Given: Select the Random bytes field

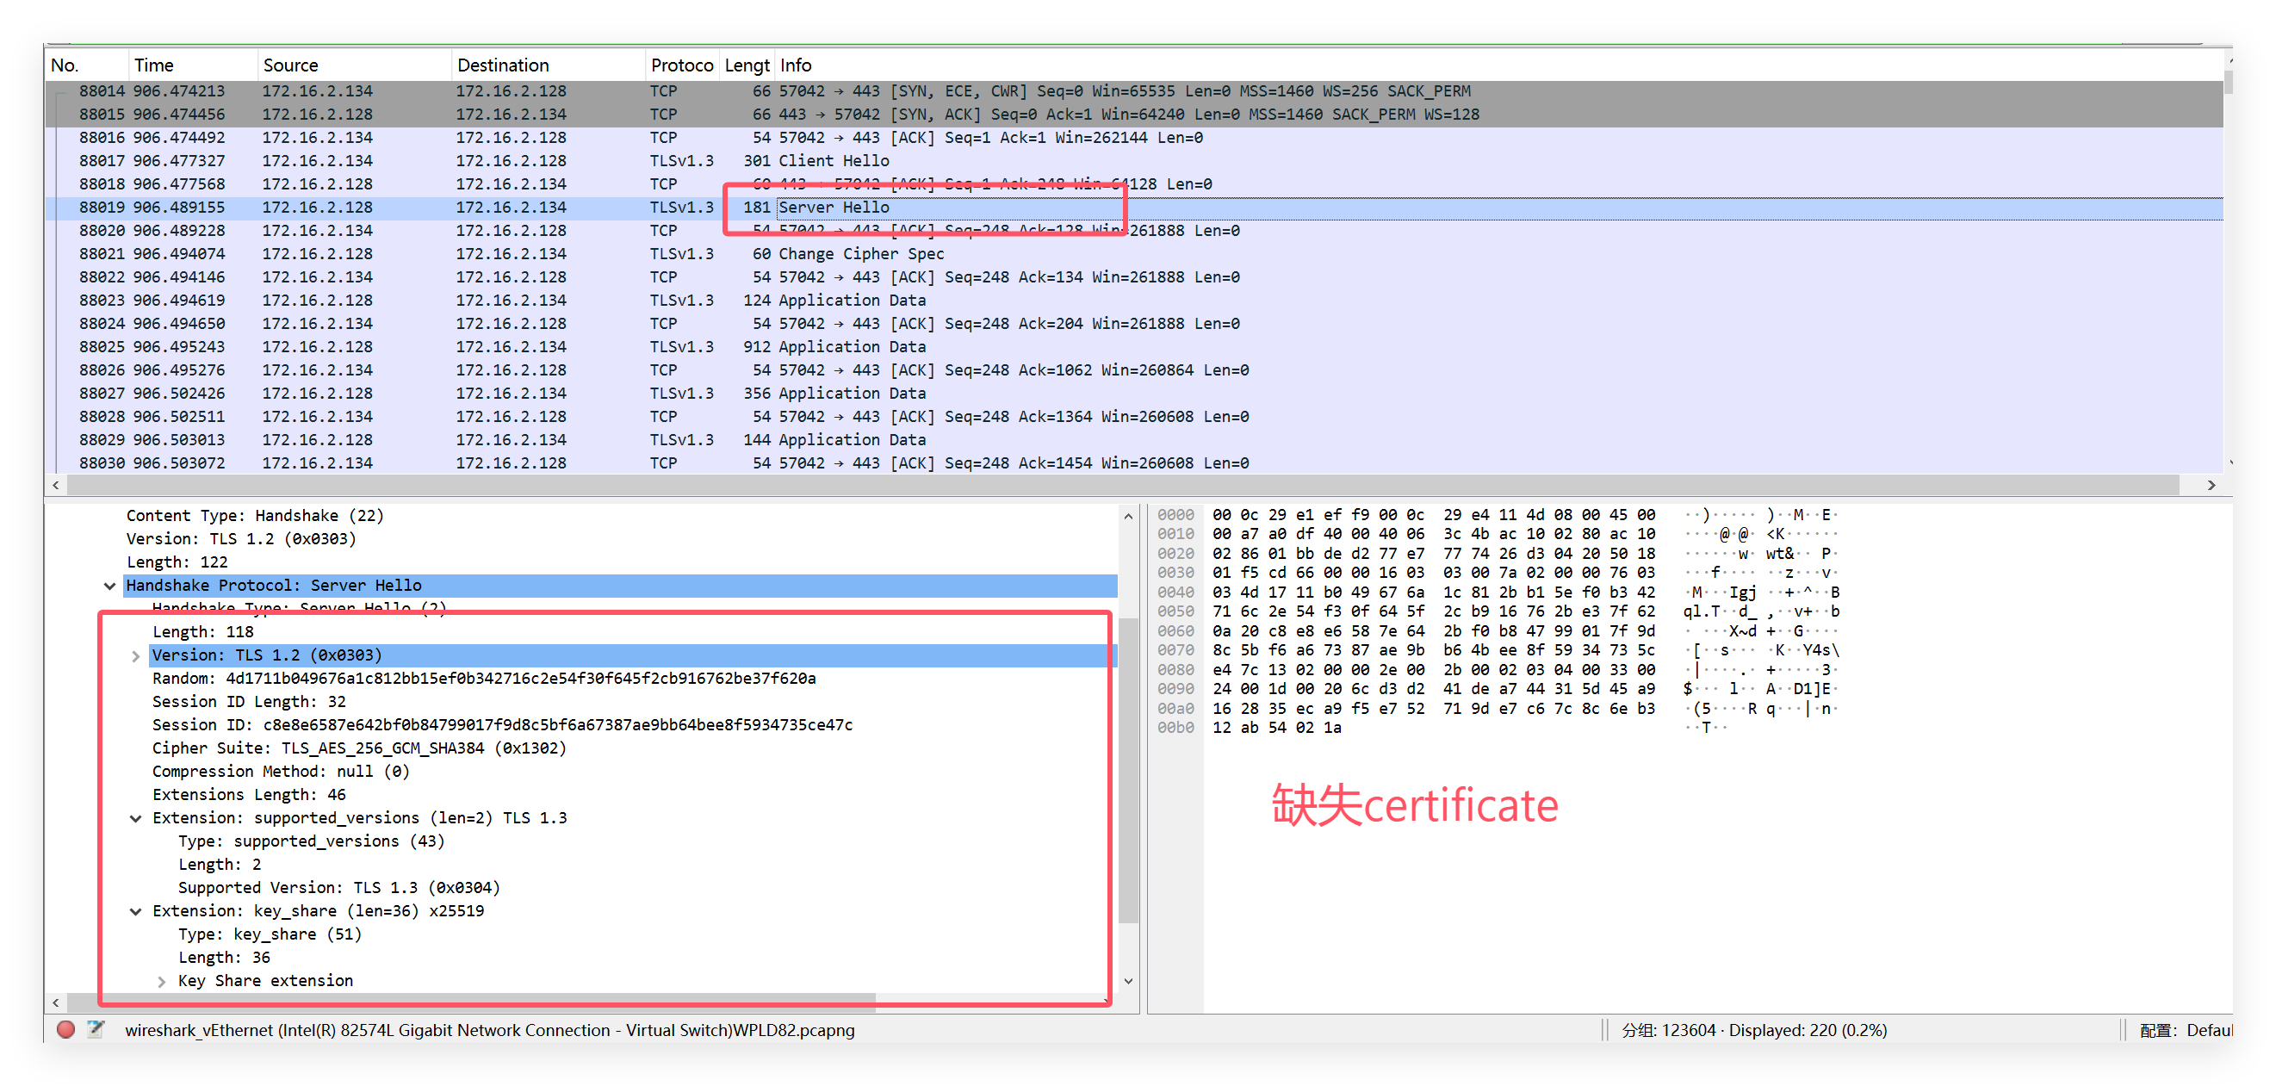Looking at the screenshot, I should tap(483, 679).
